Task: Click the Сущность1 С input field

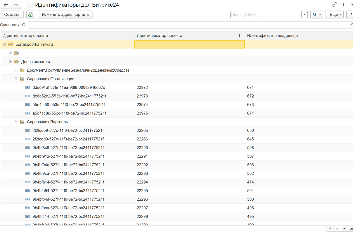Action: click(x=188, y=25)
